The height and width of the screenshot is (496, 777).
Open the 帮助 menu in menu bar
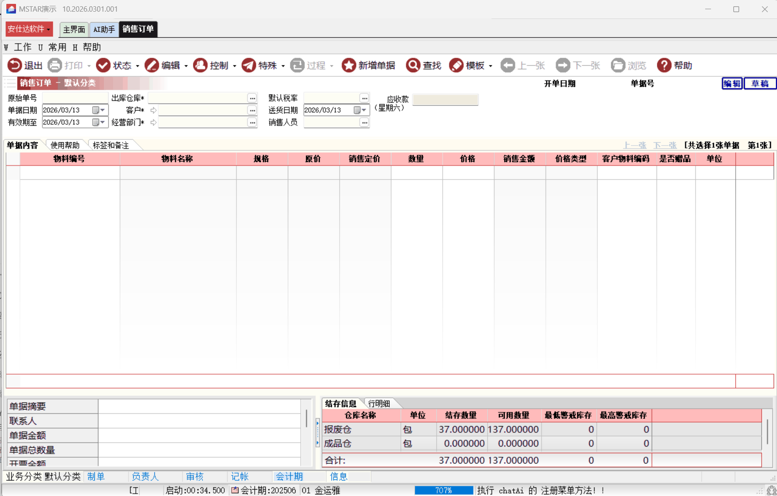pyautogui.click(x=87, y=47)
